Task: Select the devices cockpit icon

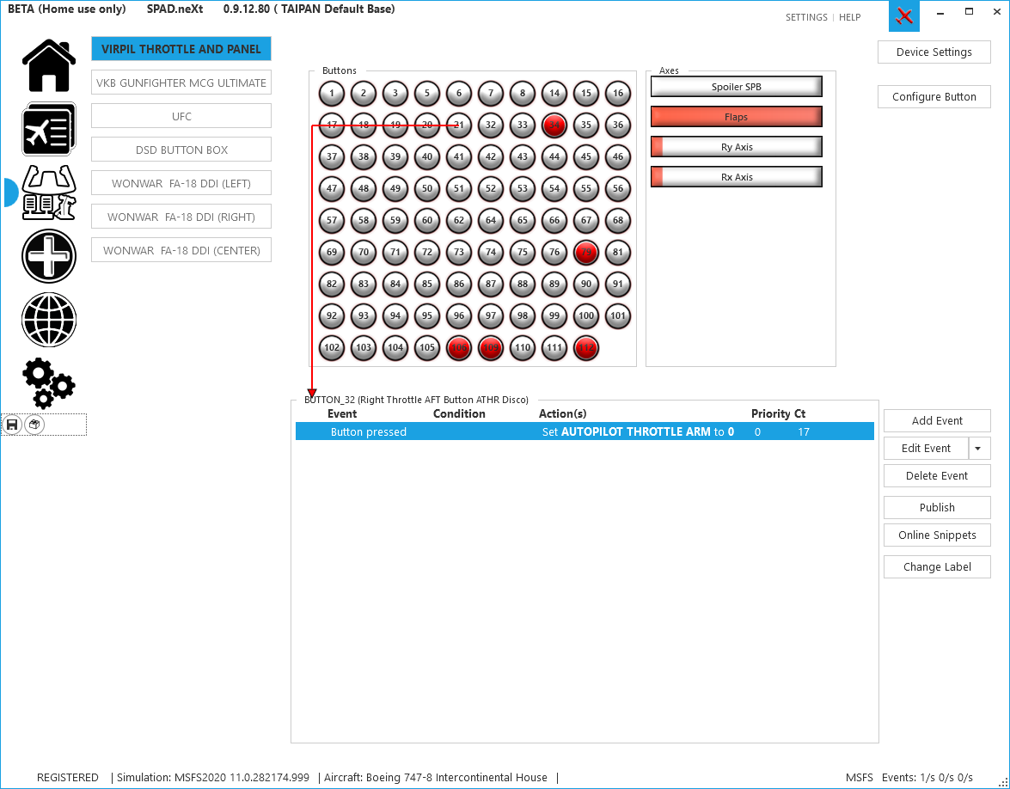Action: (49, 192)
